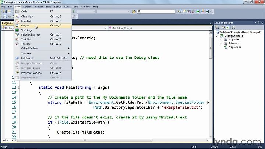Click the Properties Window toolbar icon

pyautogui.click(x=184, y=11)
